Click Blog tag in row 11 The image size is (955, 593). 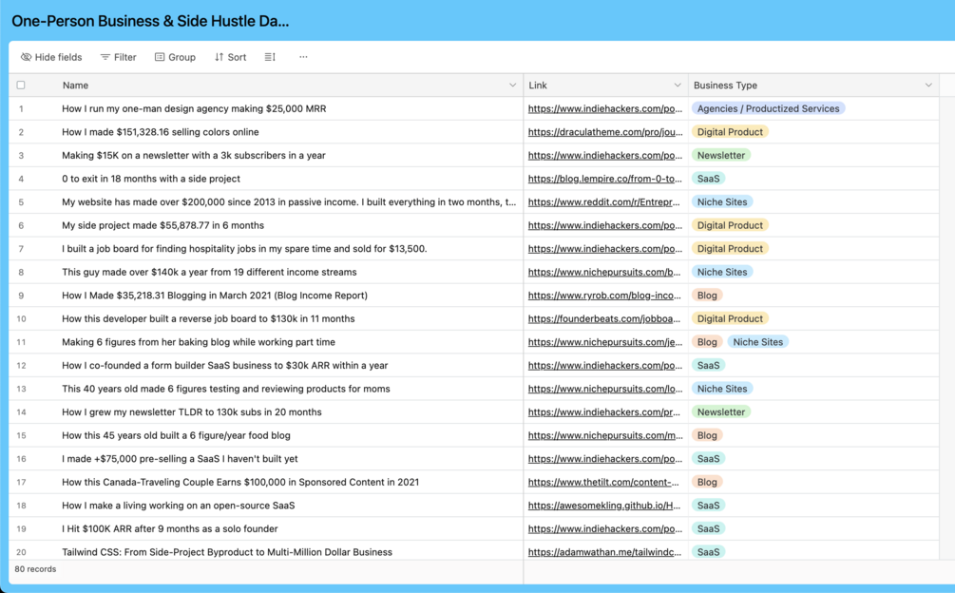pyautogui.click(x=707, y=342)
